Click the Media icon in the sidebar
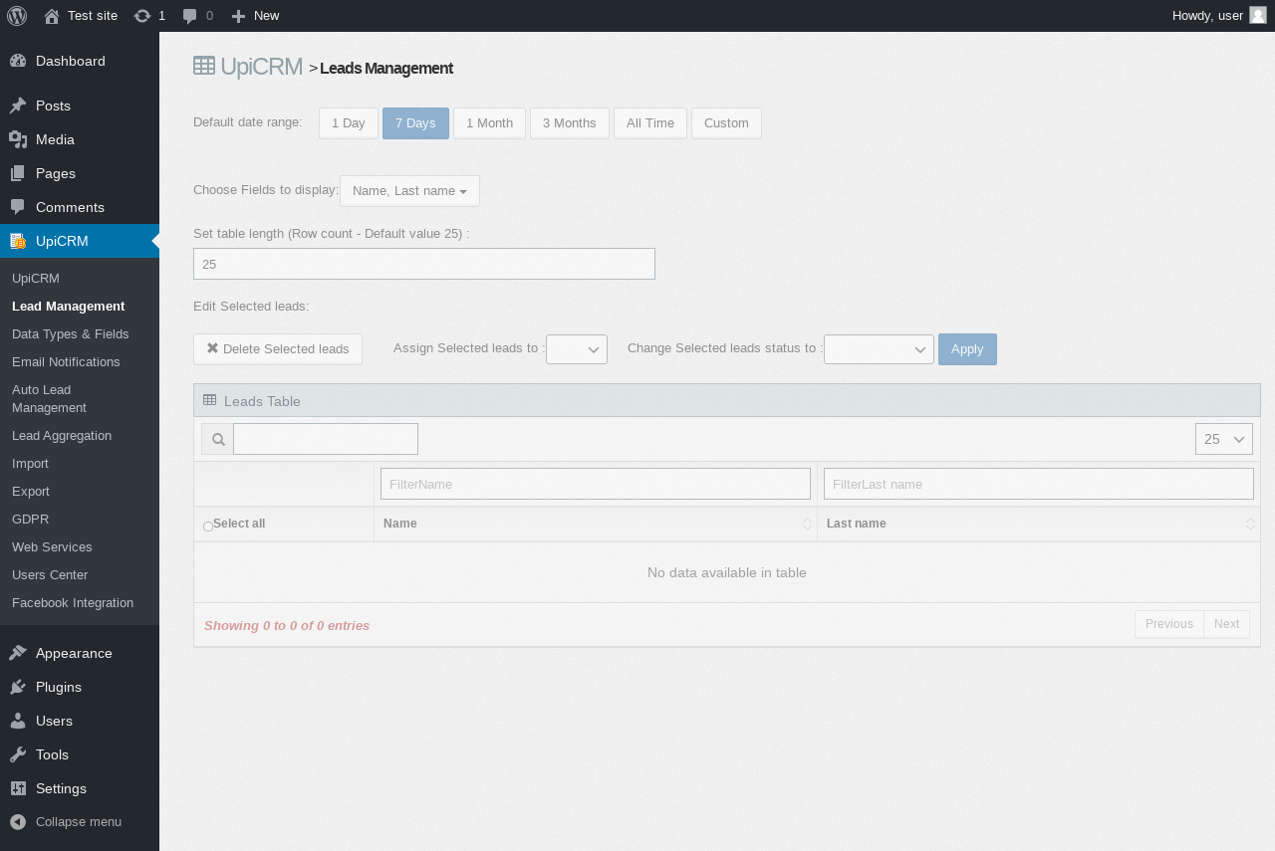 tap(18, 139)
